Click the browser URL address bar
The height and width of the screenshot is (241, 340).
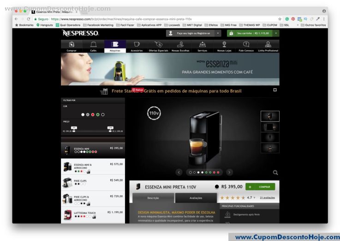coord(156,19)
